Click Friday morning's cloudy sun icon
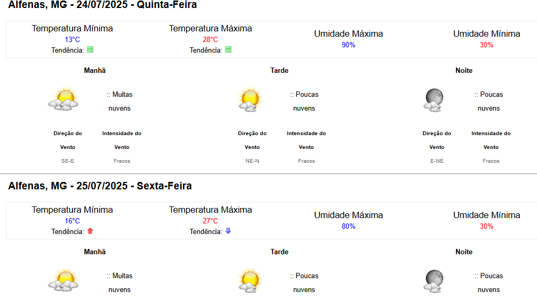 tap(63, 280)
